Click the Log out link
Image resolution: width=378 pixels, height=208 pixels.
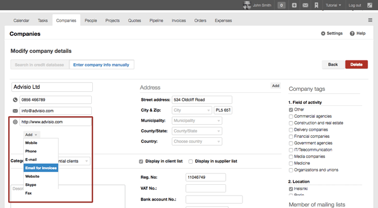[355, 5]
